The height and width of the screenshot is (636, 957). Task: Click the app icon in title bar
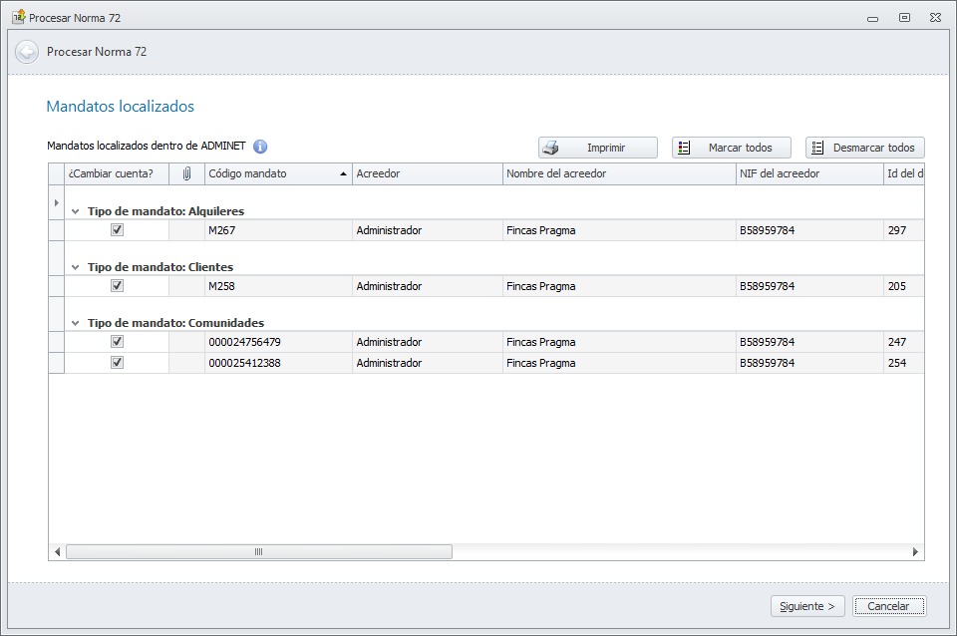click(x=17, y=17)
